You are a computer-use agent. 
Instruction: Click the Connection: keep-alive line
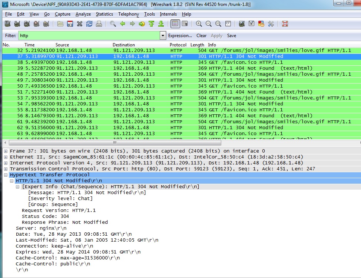(x=54, y=246)
